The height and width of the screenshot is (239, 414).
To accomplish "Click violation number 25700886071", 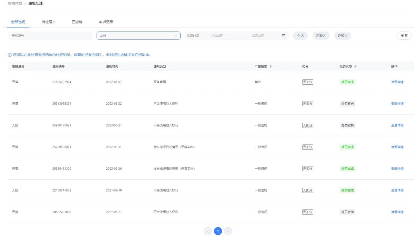I will pyautogui.click(x=62, y=147).
